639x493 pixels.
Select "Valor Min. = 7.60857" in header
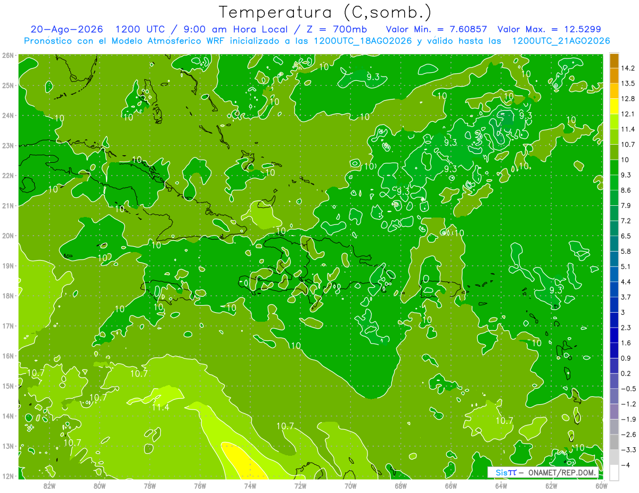click(436, 29)
